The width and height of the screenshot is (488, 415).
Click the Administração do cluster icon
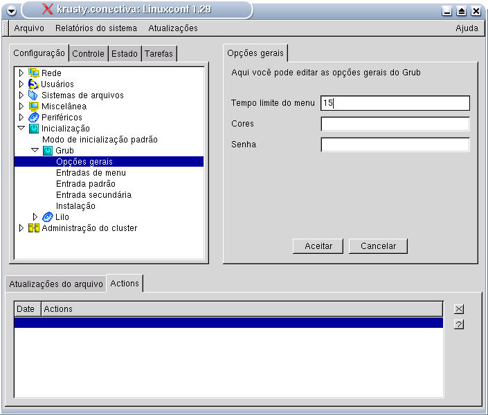click(34, 228)
